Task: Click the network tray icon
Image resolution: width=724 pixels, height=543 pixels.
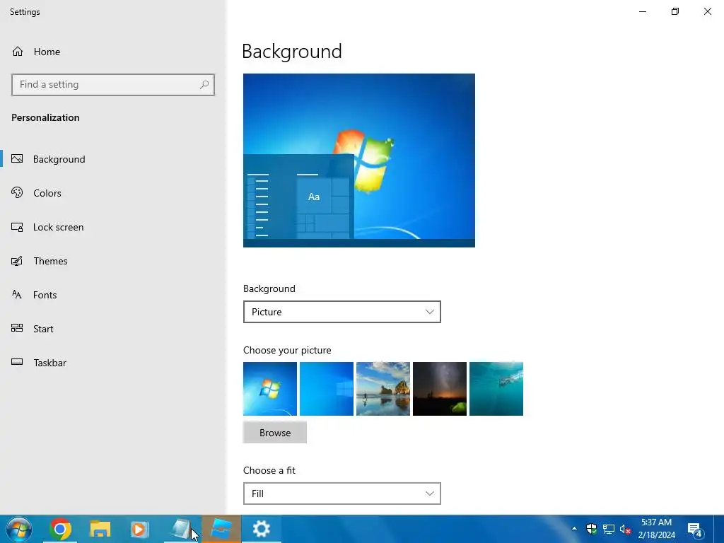Action: pyautogui.click(x=609, y=529)
